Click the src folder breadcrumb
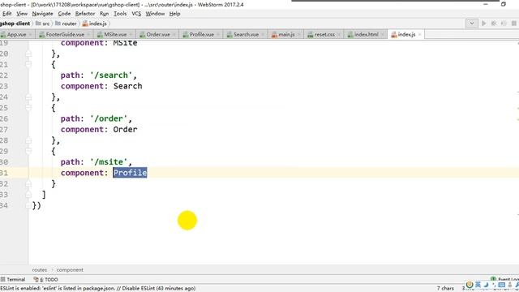Image resolution: width=519 pixels, height=292 pixels. pyautogui.click(x=43, y=24)
